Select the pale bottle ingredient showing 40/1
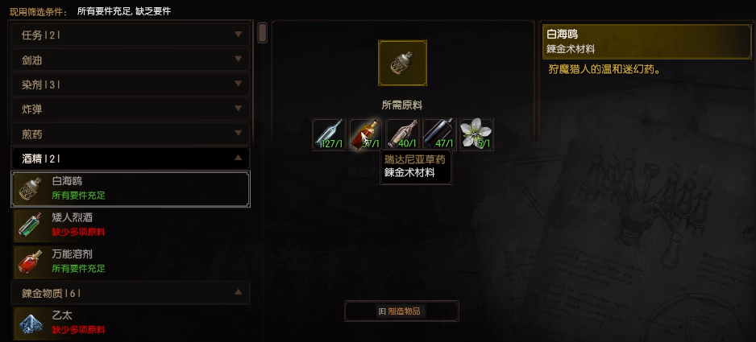Screen dimensions: 756x342 (x=403, y=134)
